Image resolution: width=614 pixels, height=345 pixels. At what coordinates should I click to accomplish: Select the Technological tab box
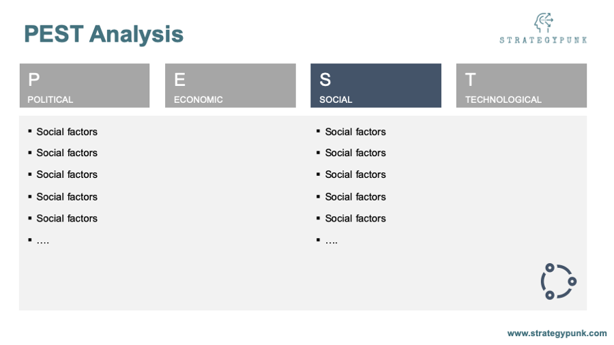click(x=522, y=86)
